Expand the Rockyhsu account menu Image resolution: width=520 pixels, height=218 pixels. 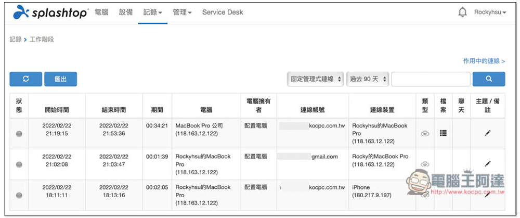point(490,12)
